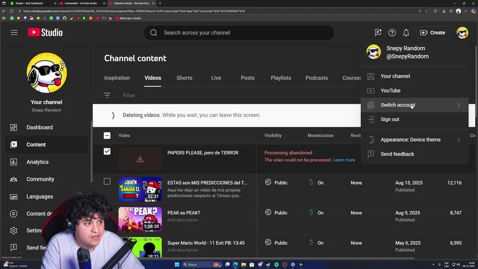
Task: Uncheck the PAPERS PLEASE video checkbox
Action: point(107,151)
